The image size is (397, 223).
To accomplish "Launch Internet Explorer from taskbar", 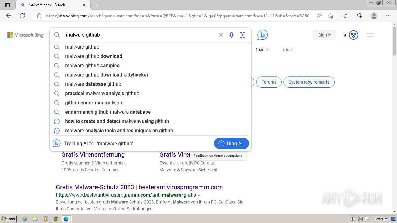I will click(x=25, y=219).
